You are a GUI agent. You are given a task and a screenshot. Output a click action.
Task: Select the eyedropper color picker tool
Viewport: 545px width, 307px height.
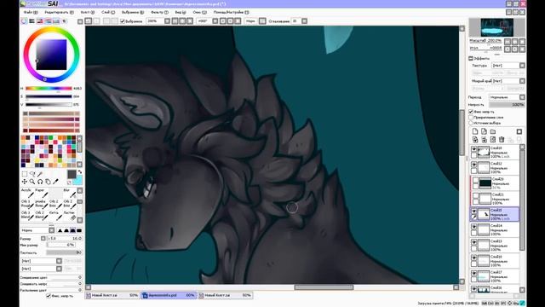click(55, 182)
